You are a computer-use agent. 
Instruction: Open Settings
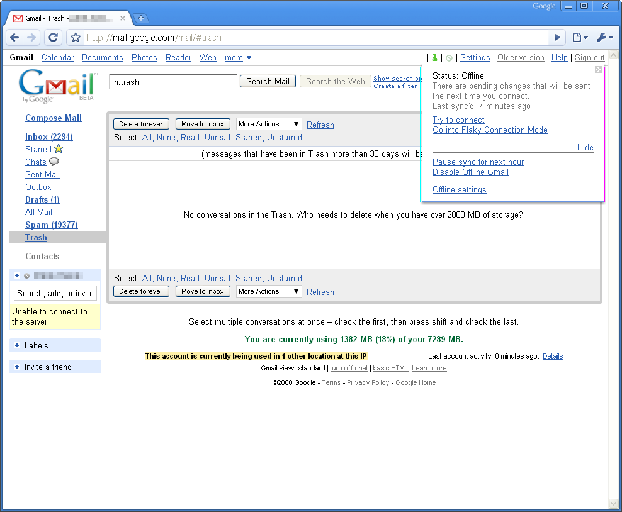click(x=475, y=58)
